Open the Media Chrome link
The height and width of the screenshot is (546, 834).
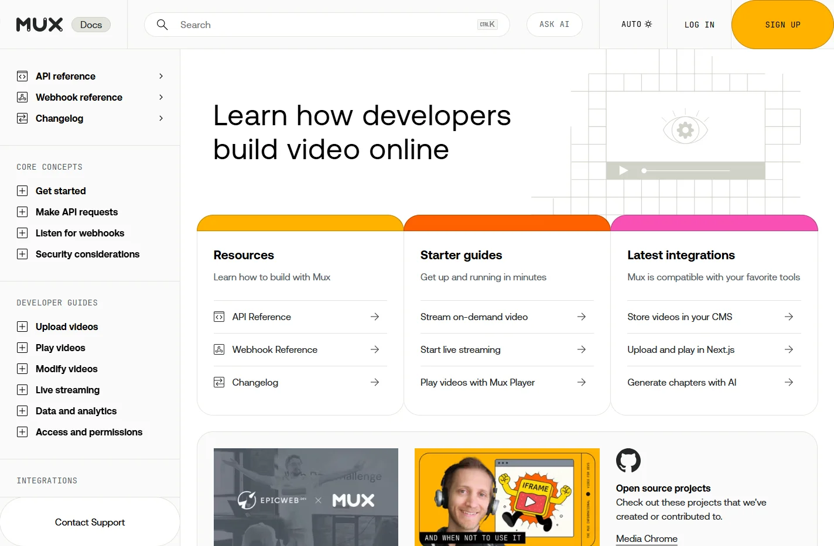click(647, 538)
